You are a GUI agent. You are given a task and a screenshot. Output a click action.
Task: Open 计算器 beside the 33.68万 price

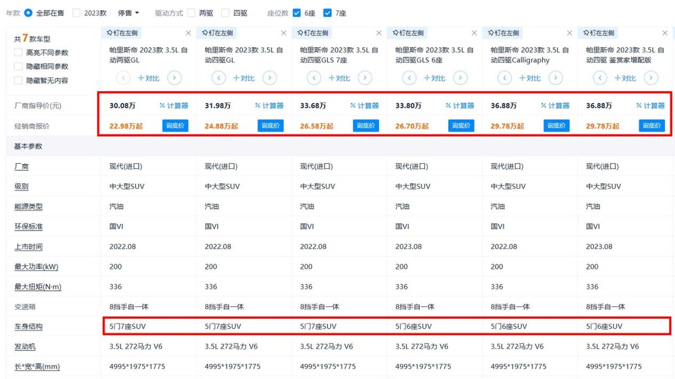click(364, 106)
